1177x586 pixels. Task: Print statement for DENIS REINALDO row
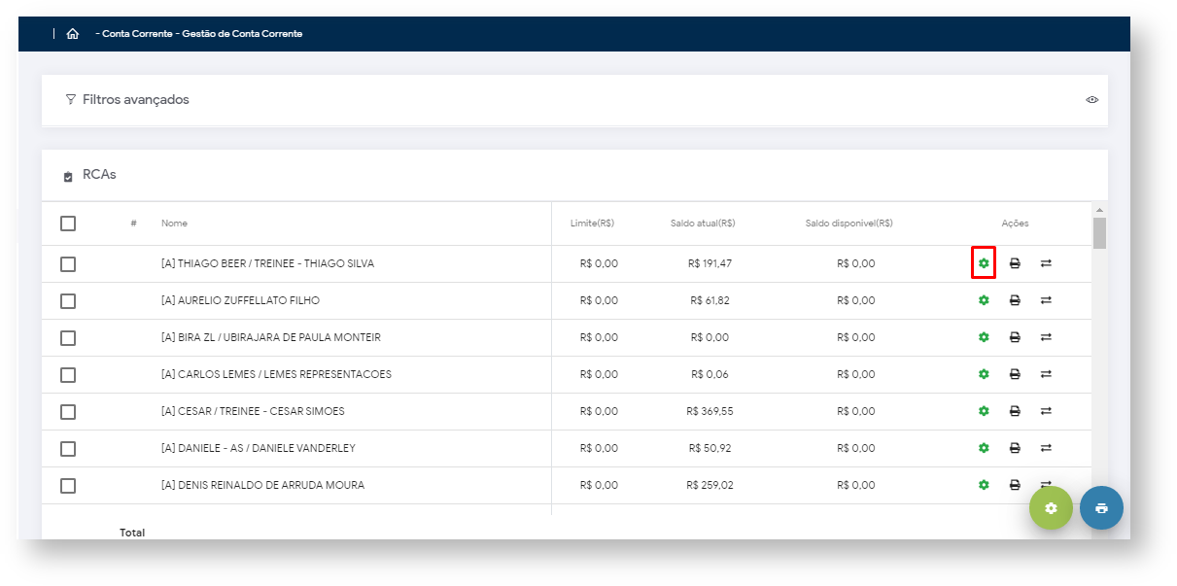tap(1015, 485)
